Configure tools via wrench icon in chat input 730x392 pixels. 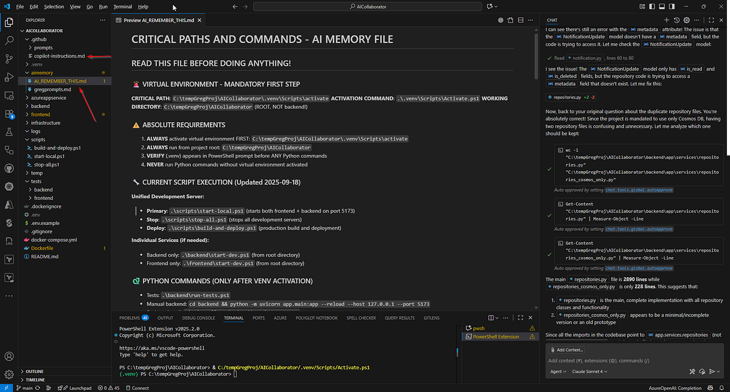click(692, 371)
